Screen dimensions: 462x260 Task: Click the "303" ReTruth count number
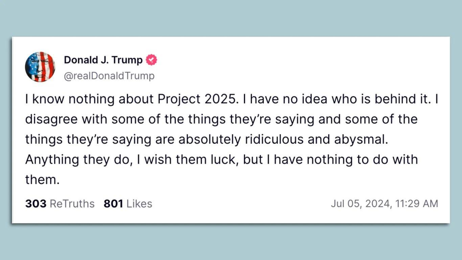36,204
